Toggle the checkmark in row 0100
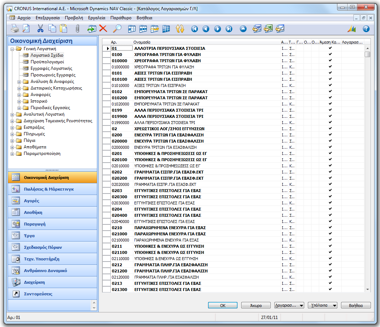This screenshot has width=380, height=327. click(330, 54)
